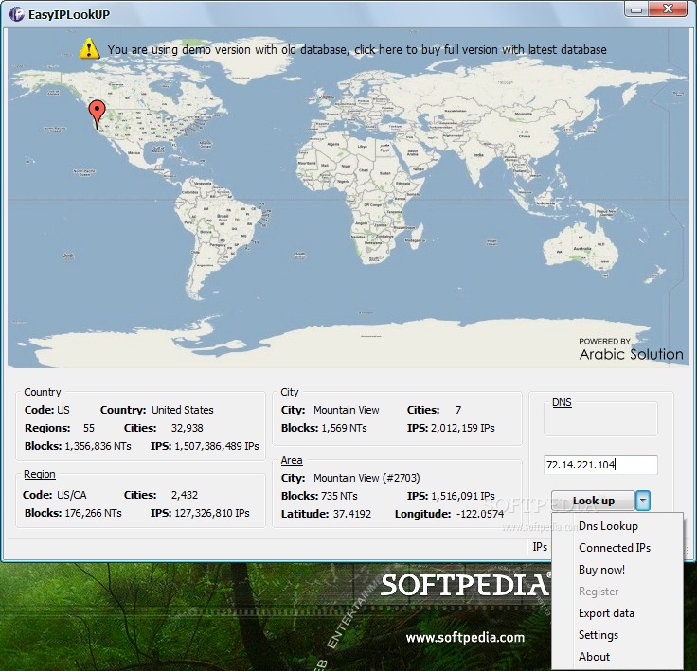Minimize the EasyIPLookUP window

[x=636, y=9]
